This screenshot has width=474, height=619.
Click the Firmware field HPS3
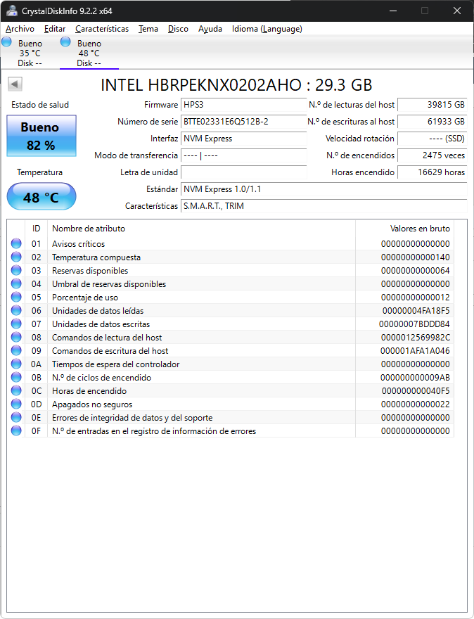(243, 105)
